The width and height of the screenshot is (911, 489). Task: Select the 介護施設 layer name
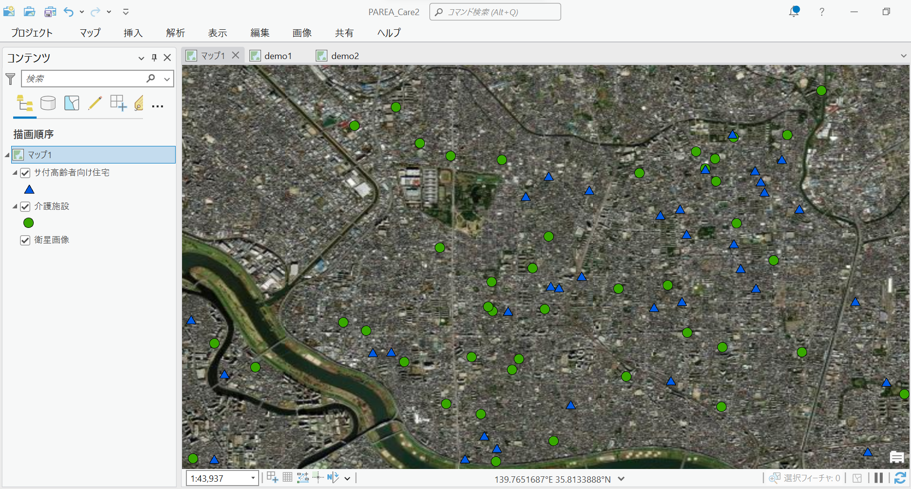tap(52, 206)
